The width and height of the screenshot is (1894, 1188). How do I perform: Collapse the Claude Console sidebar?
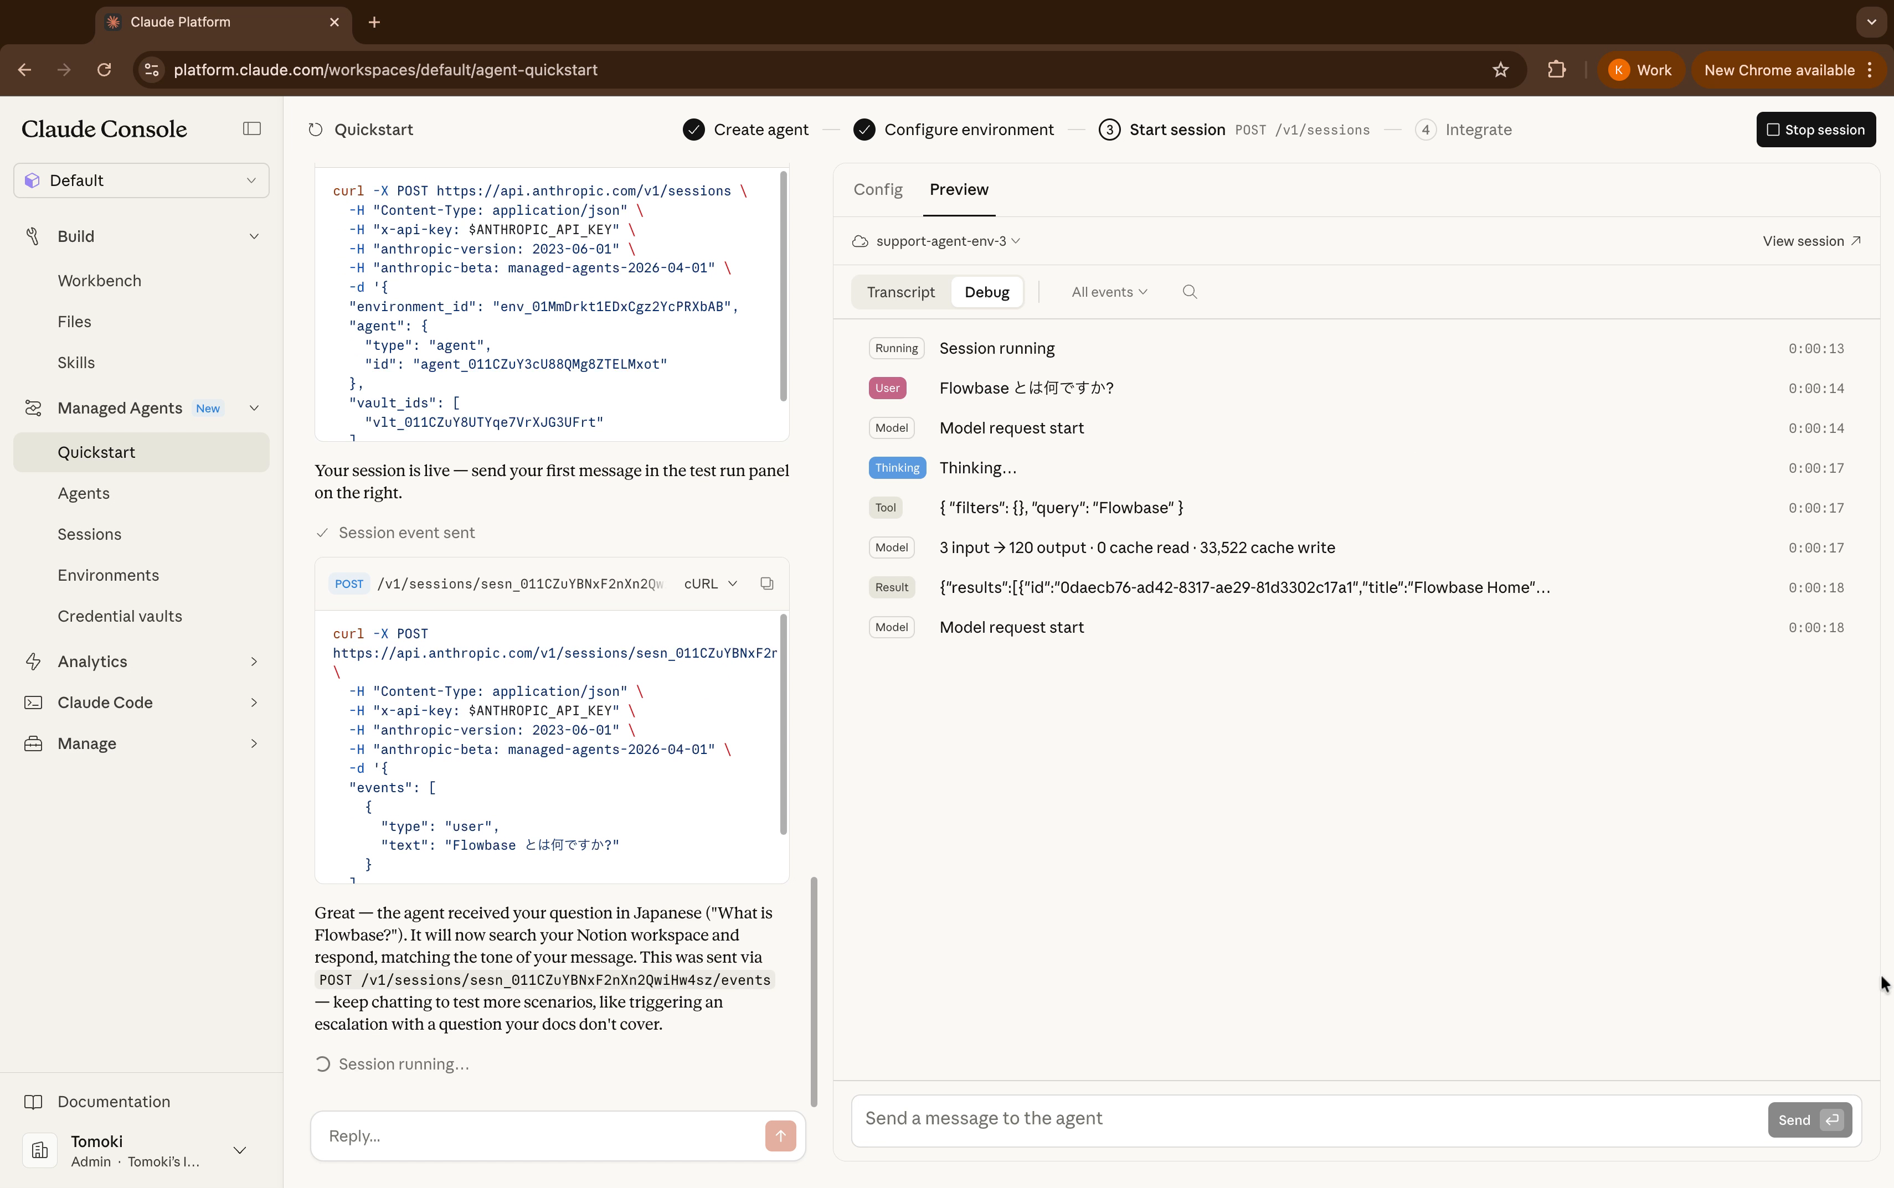coord(251,129)
